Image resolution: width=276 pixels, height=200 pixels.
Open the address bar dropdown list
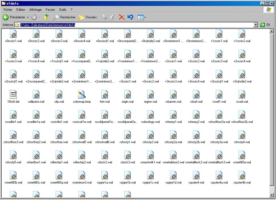pos(256,25)
